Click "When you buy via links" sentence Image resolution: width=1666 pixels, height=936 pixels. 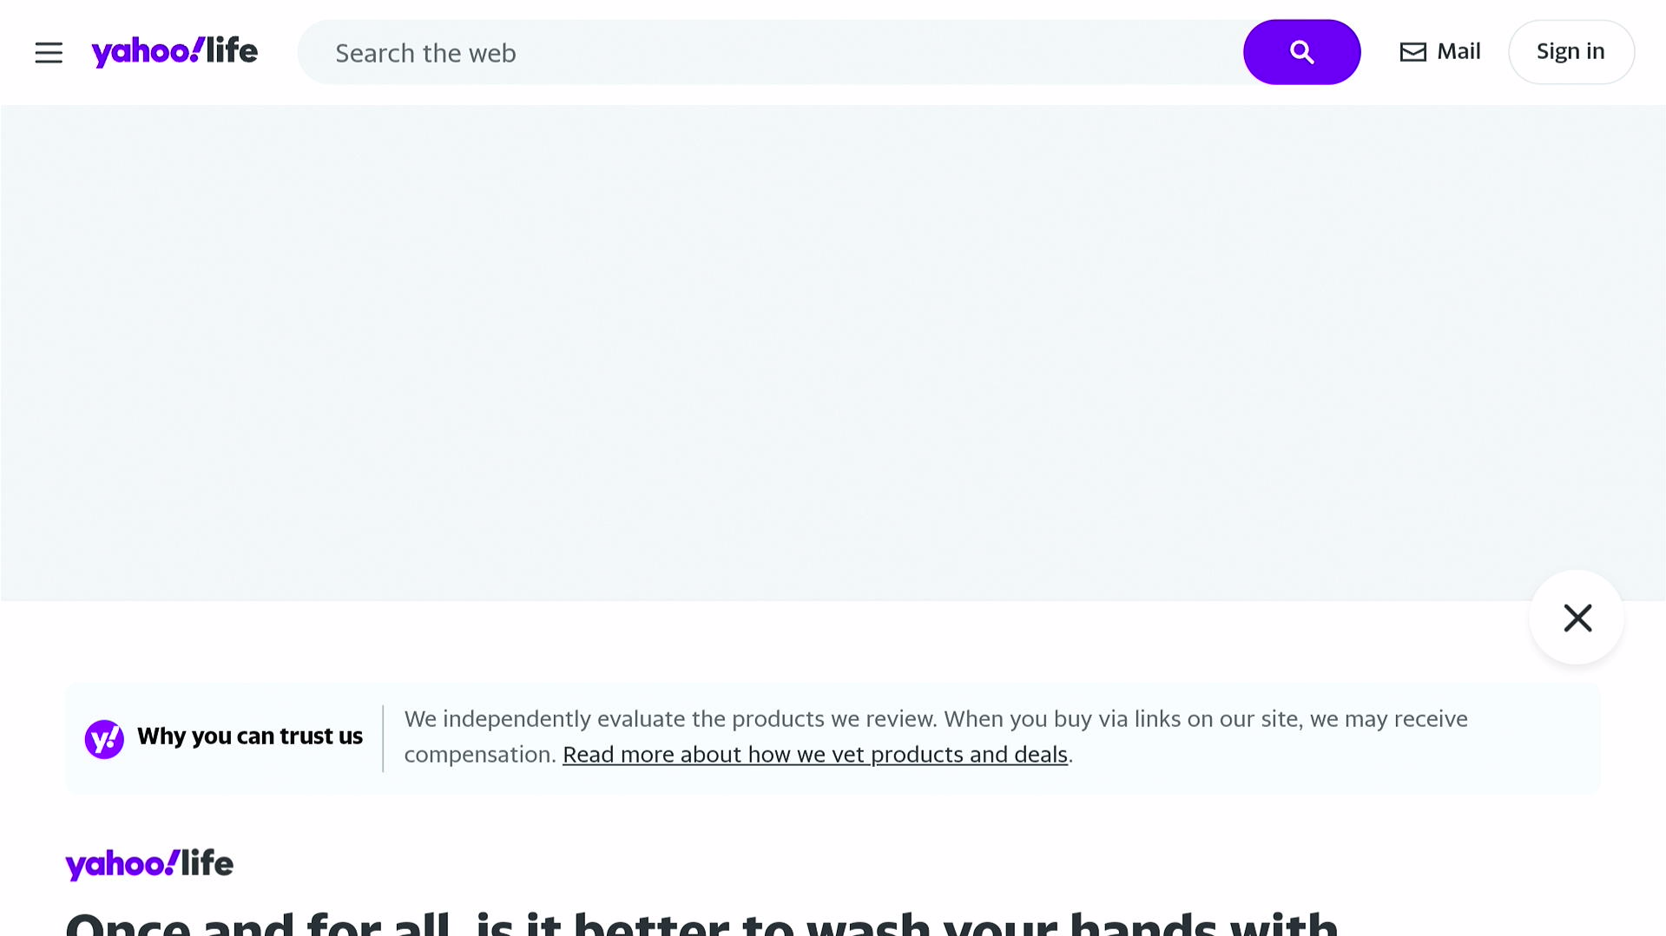tap(1205, 719)
